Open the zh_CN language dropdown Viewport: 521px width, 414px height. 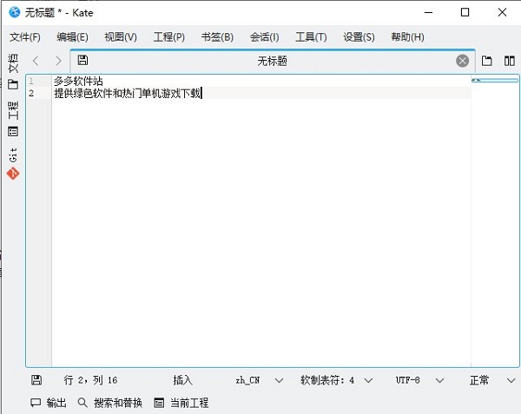[259, 380]
